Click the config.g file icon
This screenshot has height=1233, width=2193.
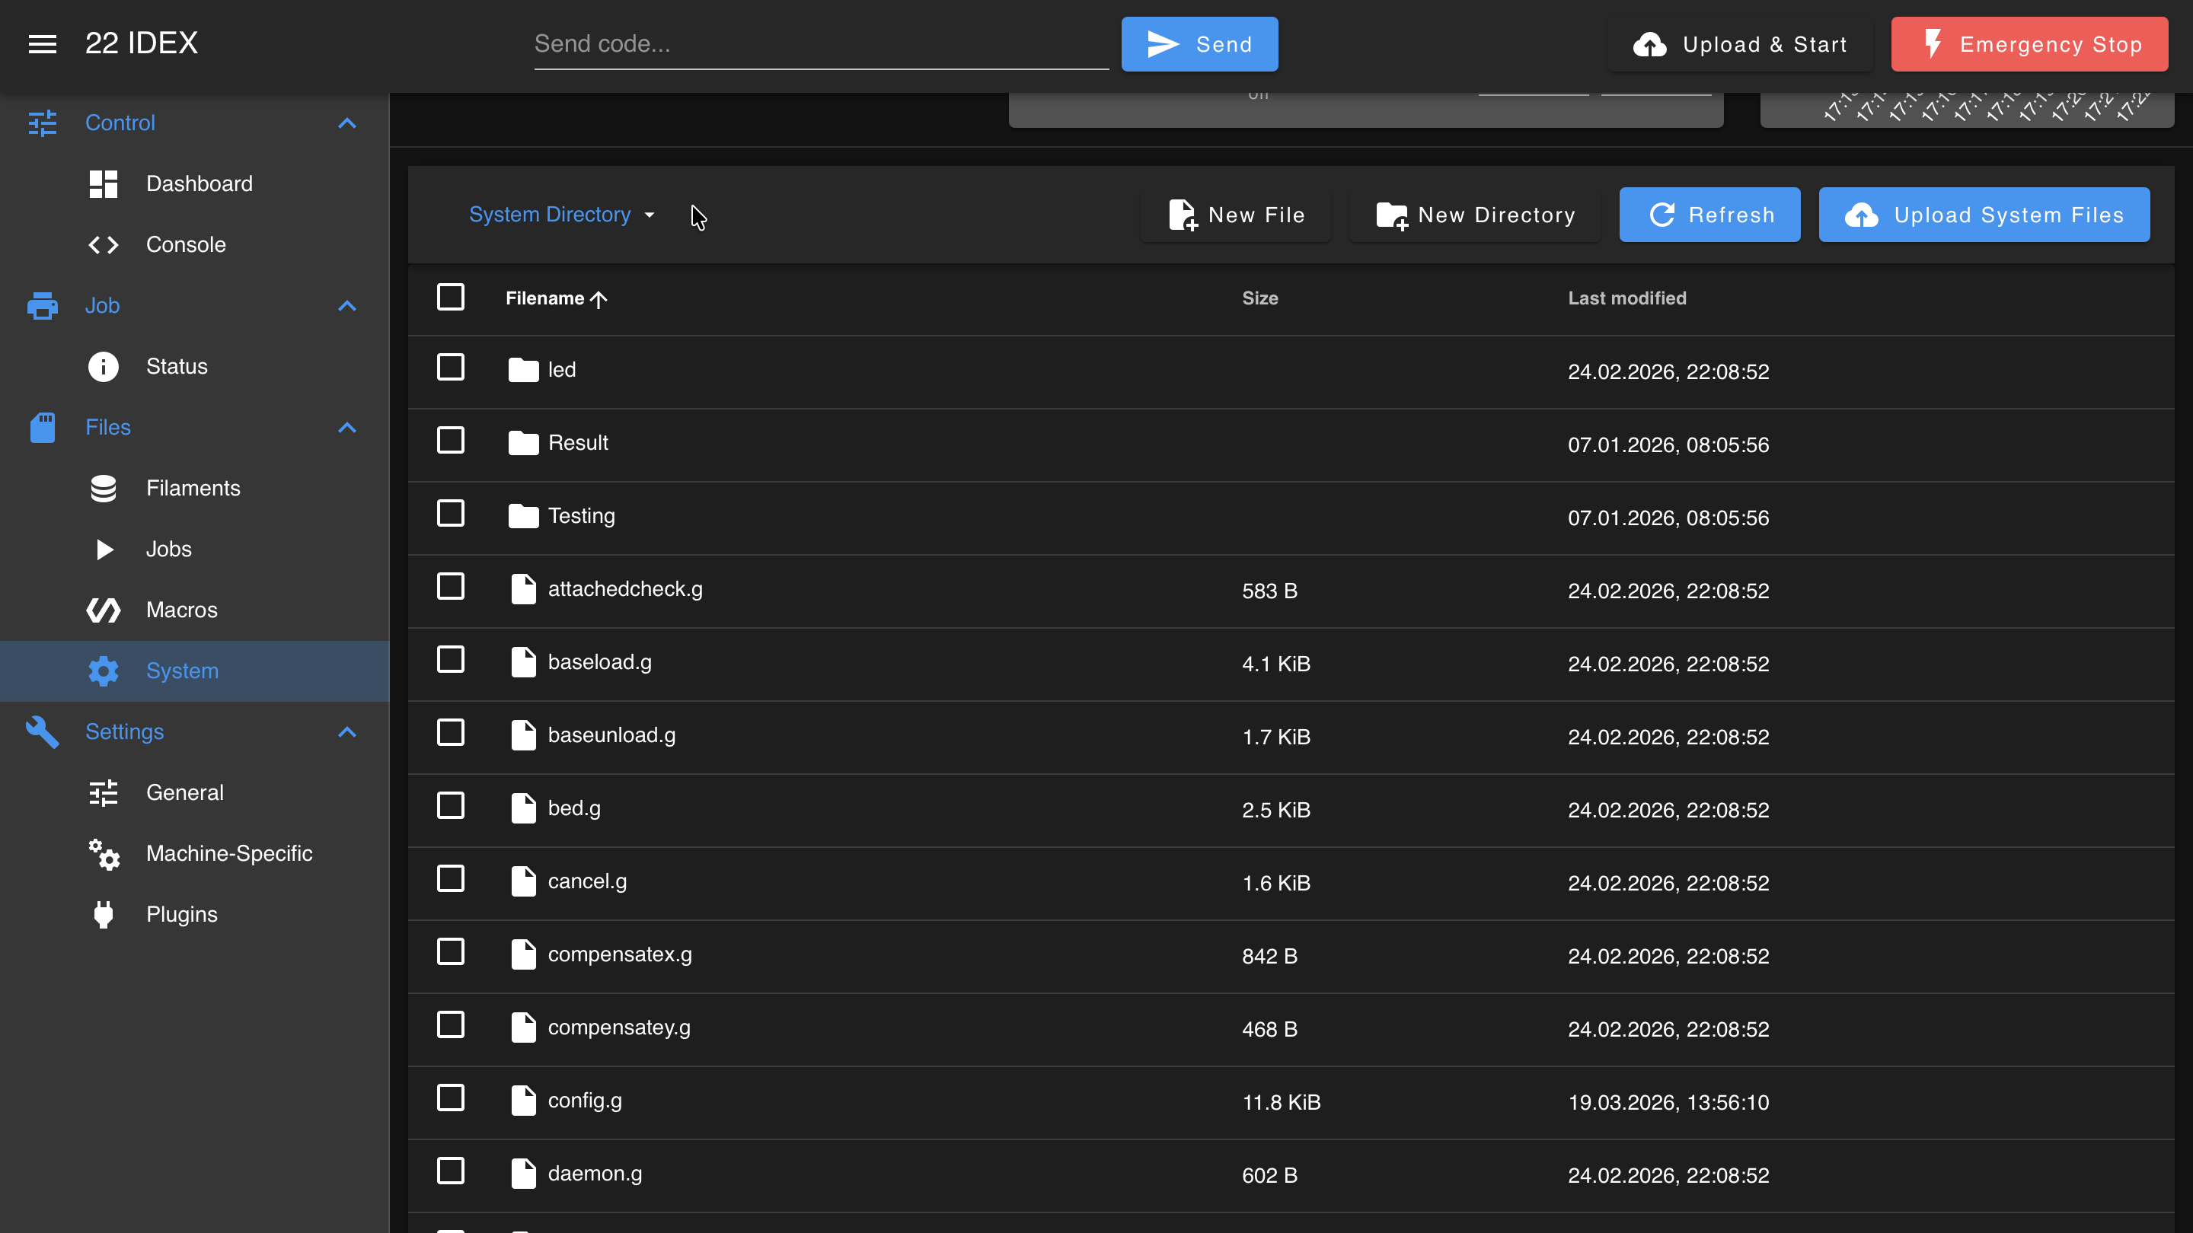point(524,1101)
